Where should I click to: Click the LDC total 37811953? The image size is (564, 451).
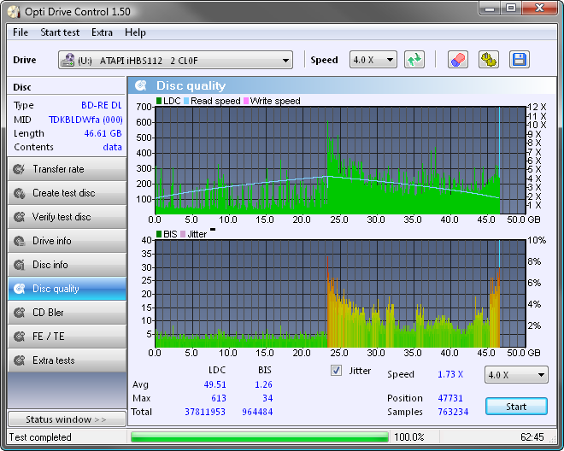205,412
